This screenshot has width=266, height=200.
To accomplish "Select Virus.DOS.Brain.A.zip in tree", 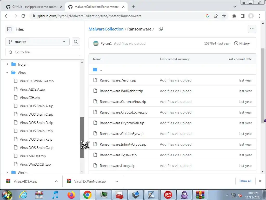I will point(36,106).
